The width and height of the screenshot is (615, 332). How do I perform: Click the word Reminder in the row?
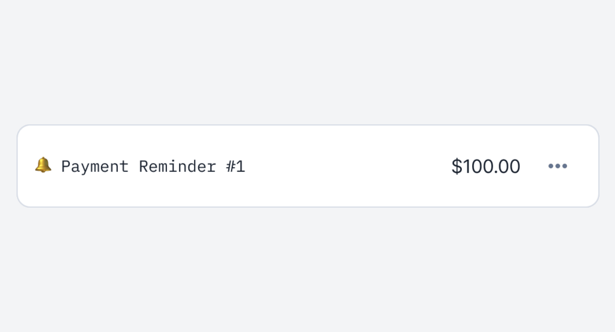pos(177,166)
